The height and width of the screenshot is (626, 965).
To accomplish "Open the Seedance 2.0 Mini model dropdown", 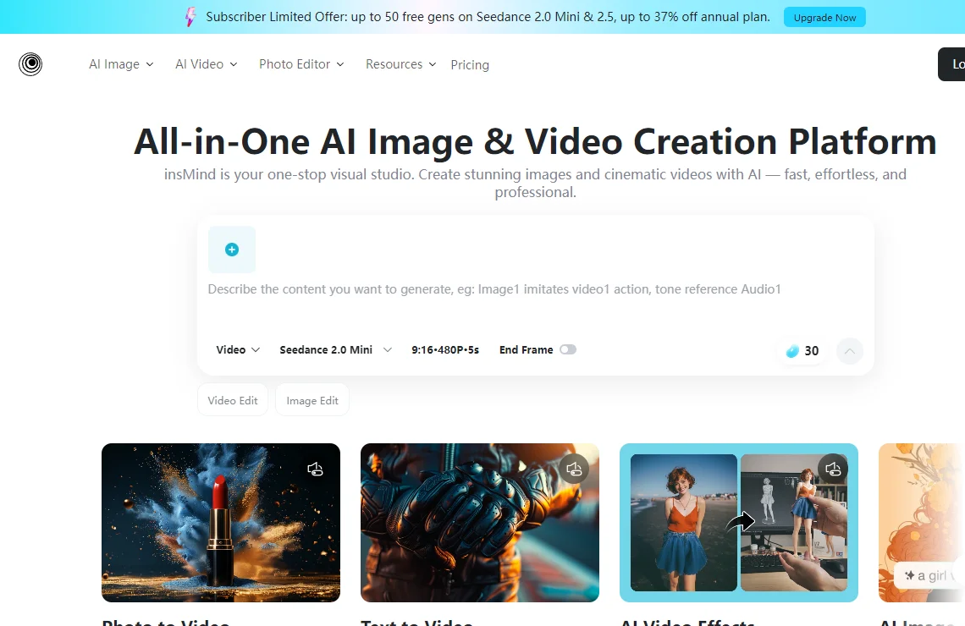I will [335, 350].
